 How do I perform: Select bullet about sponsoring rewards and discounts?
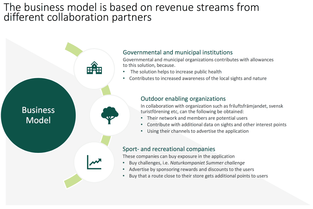[191, 169]
